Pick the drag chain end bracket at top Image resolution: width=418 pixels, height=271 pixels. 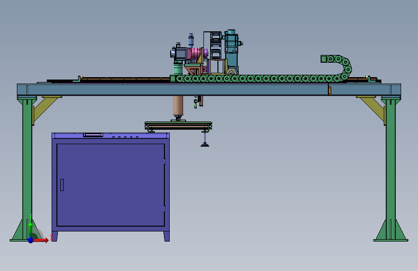coord(324,59)
